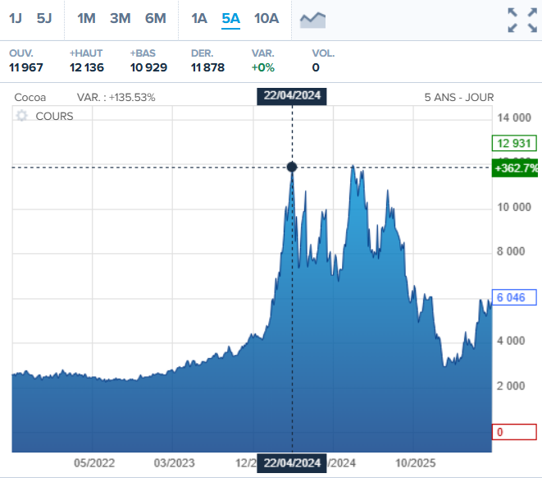This screenshot has height=478, width=542.
Task: Expand chart to fullscreen
Action: 522,21
